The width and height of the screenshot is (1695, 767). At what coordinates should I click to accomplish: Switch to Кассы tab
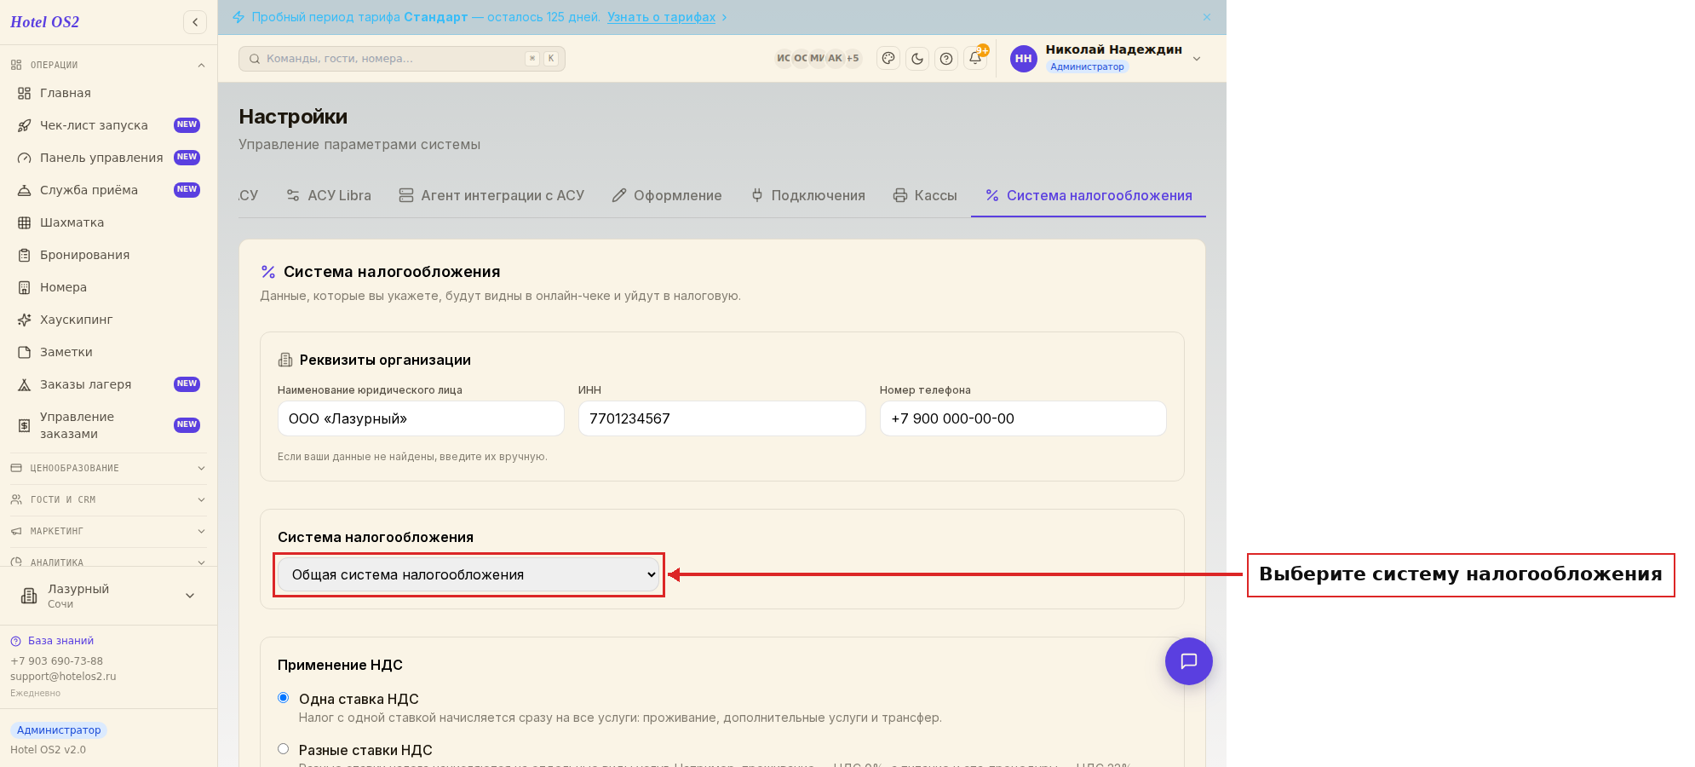coord(925,195)
